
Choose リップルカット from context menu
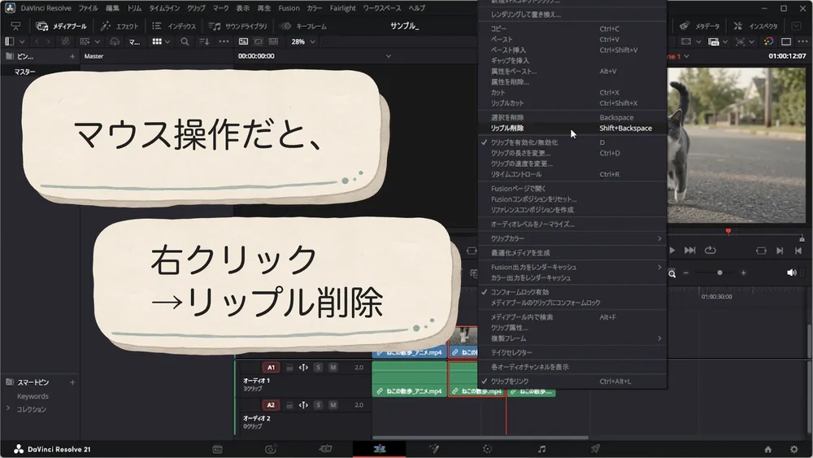click(572, 103)
